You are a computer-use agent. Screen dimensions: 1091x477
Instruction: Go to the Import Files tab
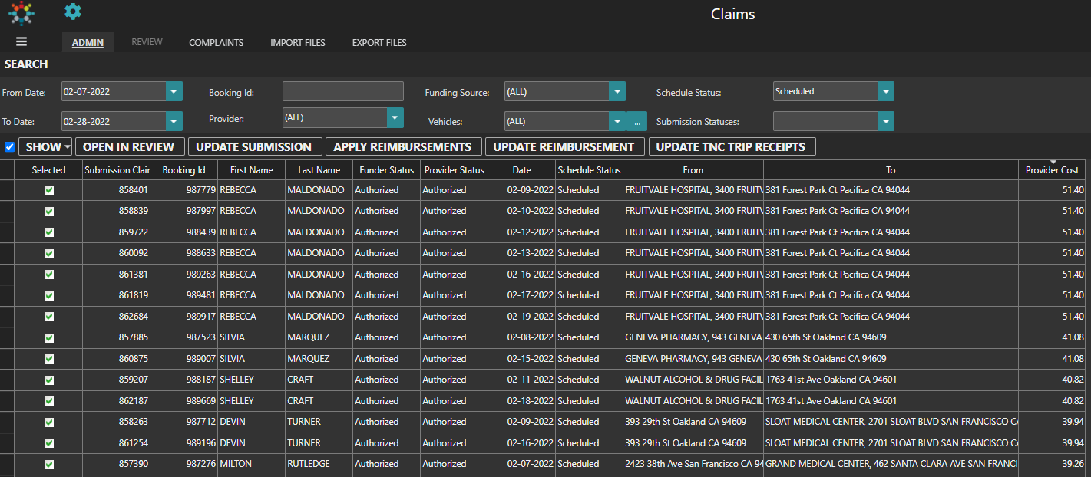[x=298, y=43]
